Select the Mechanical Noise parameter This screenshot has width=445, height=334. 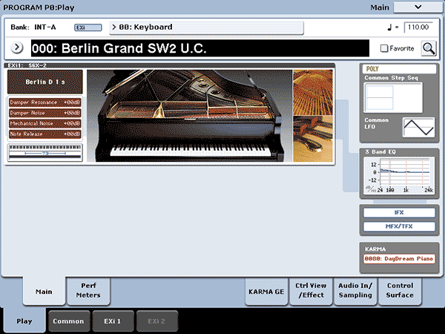[x=44, y=123]
